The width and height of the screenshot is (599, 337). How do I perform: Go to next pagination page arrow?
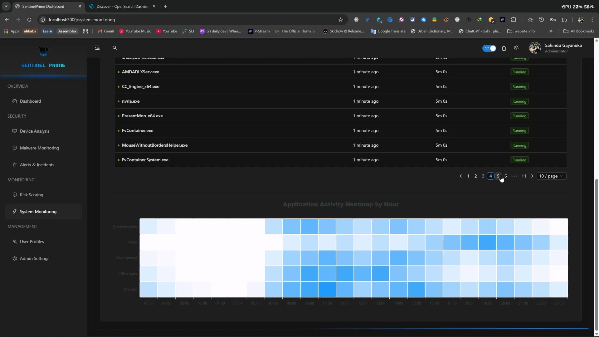(x=532, y=176)
